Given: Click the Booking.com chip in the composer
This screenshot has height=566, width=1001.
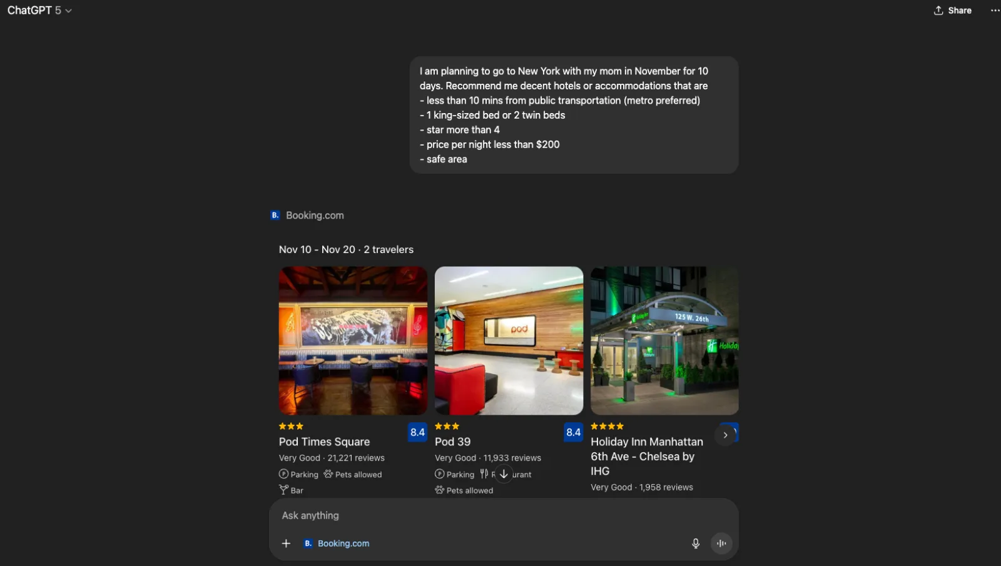Looking at the screenshot, I should [x=337, y=544].
